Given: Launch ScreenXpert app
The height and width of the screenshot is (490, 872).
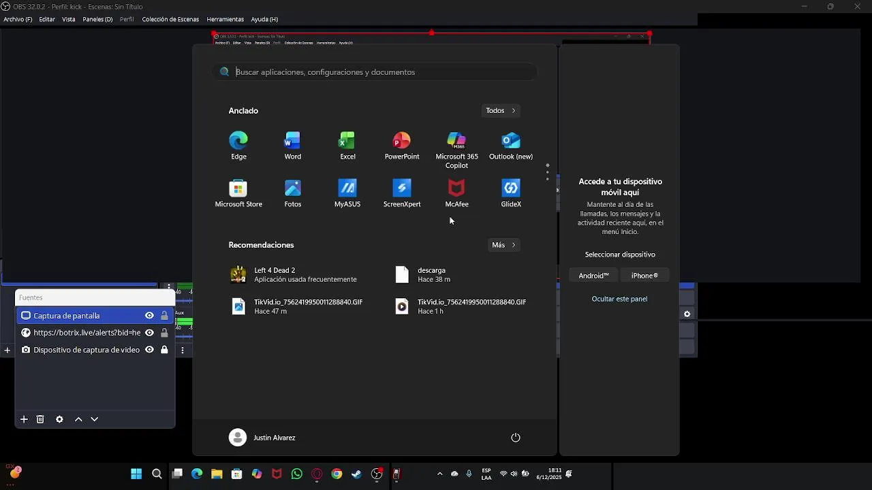Looking at the screenshot, I should tap(402, 193).
